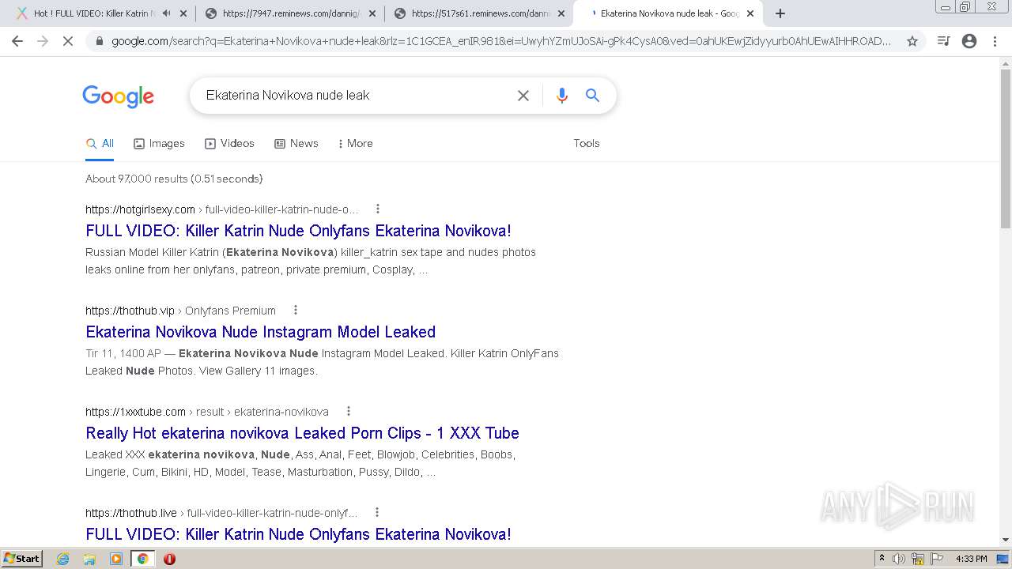Select the All results tab
The height and width of the screenshot is (569, 1012).
(x=100, y=144)
